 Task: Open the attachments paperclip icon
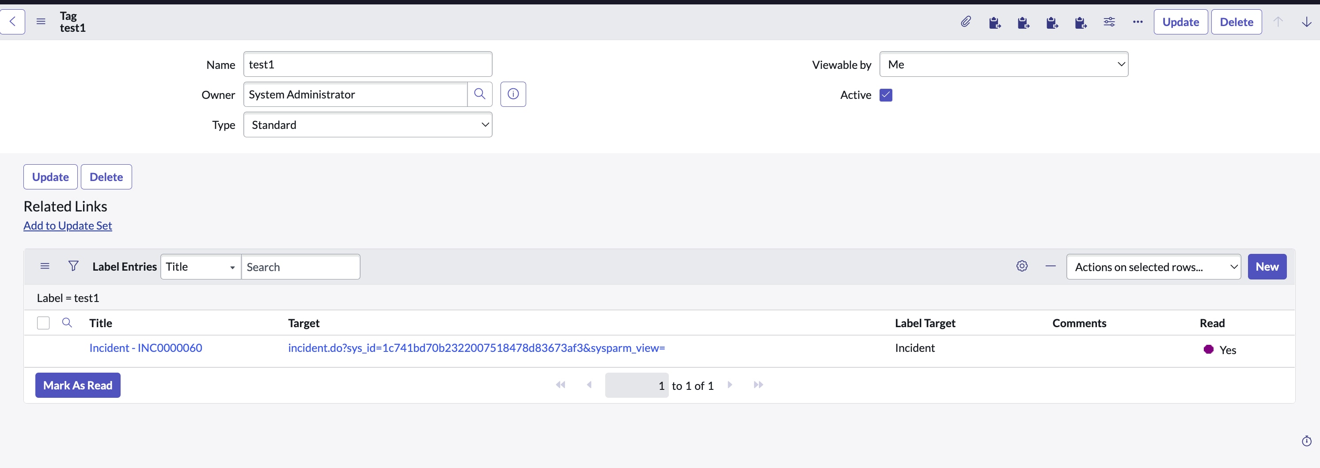coord(966,22)
